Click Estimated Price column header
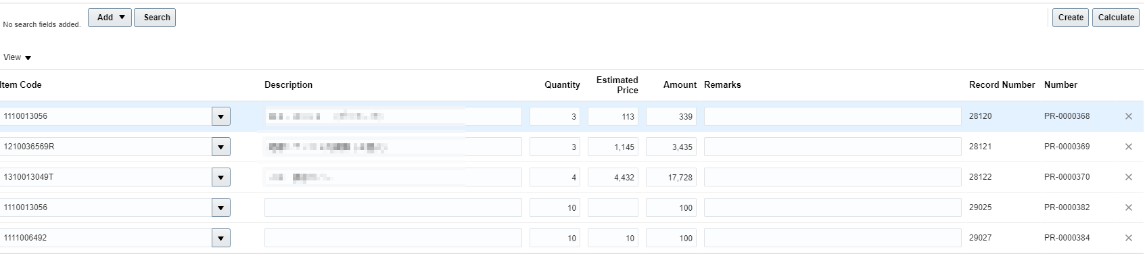The height and width of the screenshot is (275, 1145). click(x=617, y=85)
